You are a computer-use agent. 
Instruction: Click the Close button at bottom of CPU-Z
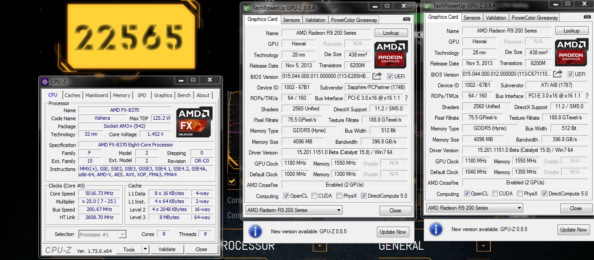[x=201, y=250]
